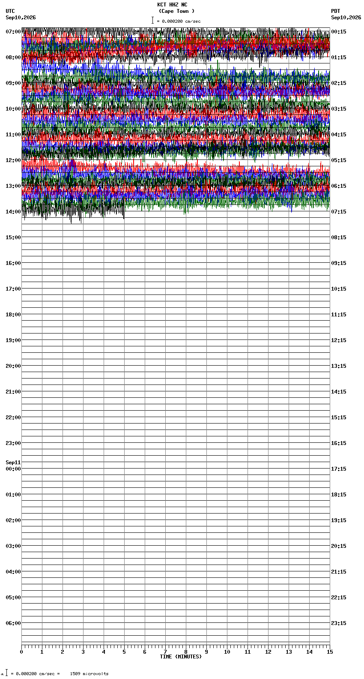The image size is (364, 679).
Task: Click the PDT '20:15' row label
Action: (x=339, y=546)
